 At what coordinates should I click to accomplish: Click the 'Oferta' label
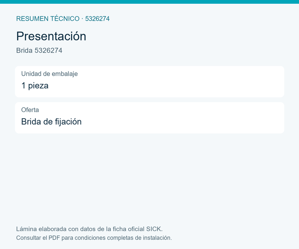click(x=30, y=110)
